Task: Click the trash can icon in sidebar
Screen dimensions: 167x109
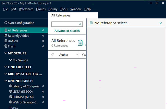Action: tap(6, 46)
